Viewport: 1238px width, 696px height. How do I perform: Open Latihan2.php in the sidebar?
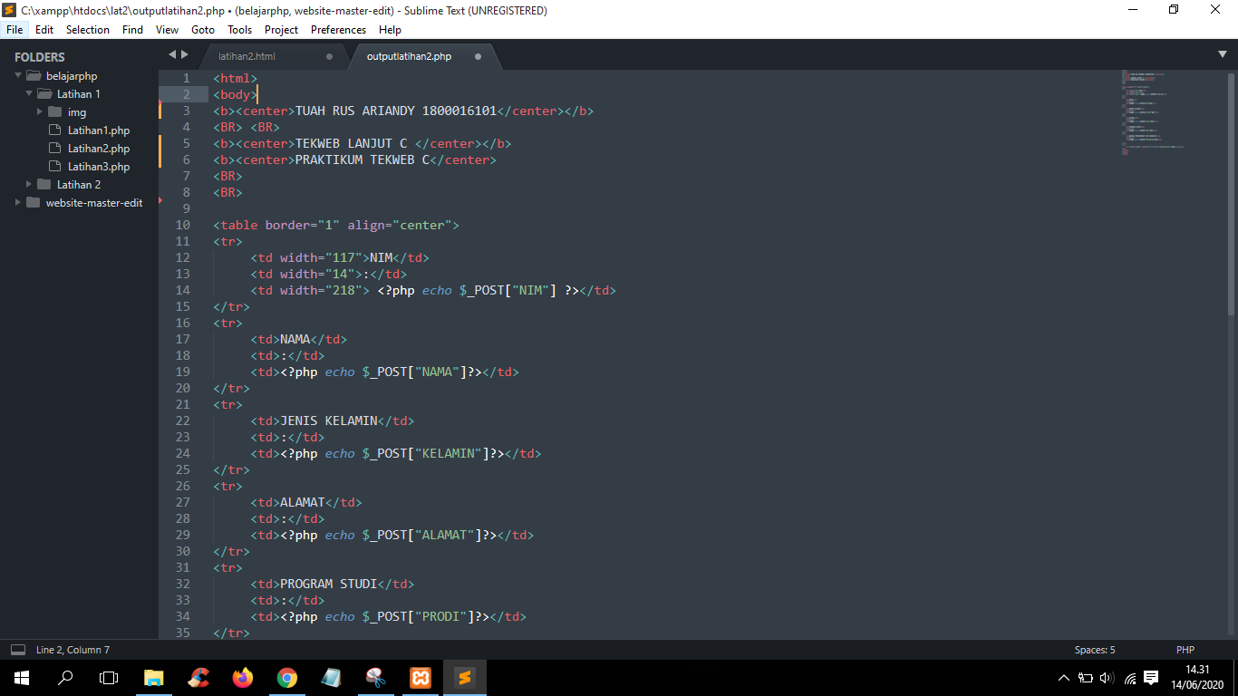click(x=98, y=149)
